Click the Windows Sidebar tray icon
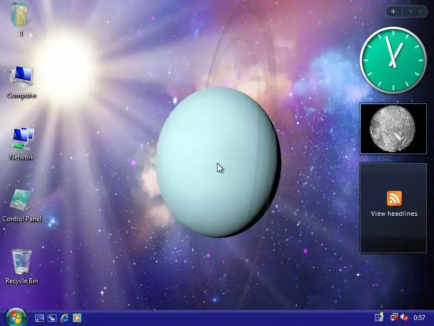Viewport: 434px width, 326px height. (x=379, y=317)
